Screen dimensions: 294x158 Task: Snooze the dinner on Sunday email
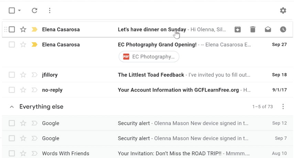[283, 29]
